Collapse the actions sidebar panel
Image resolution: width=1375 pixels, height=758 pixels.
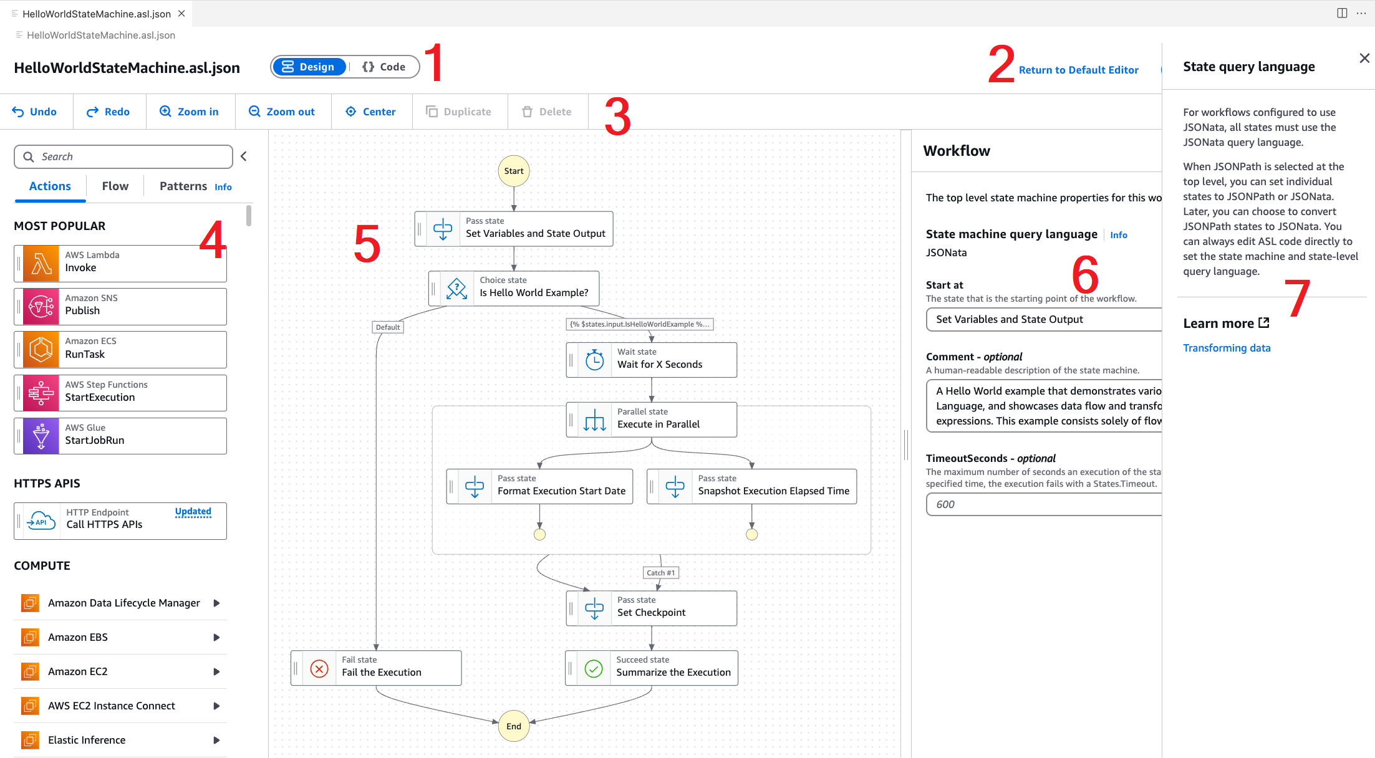(243, 156)
